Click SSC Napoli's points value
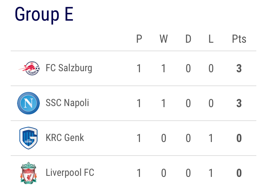This screenshot has width=267, height=189. click(239, 103)
